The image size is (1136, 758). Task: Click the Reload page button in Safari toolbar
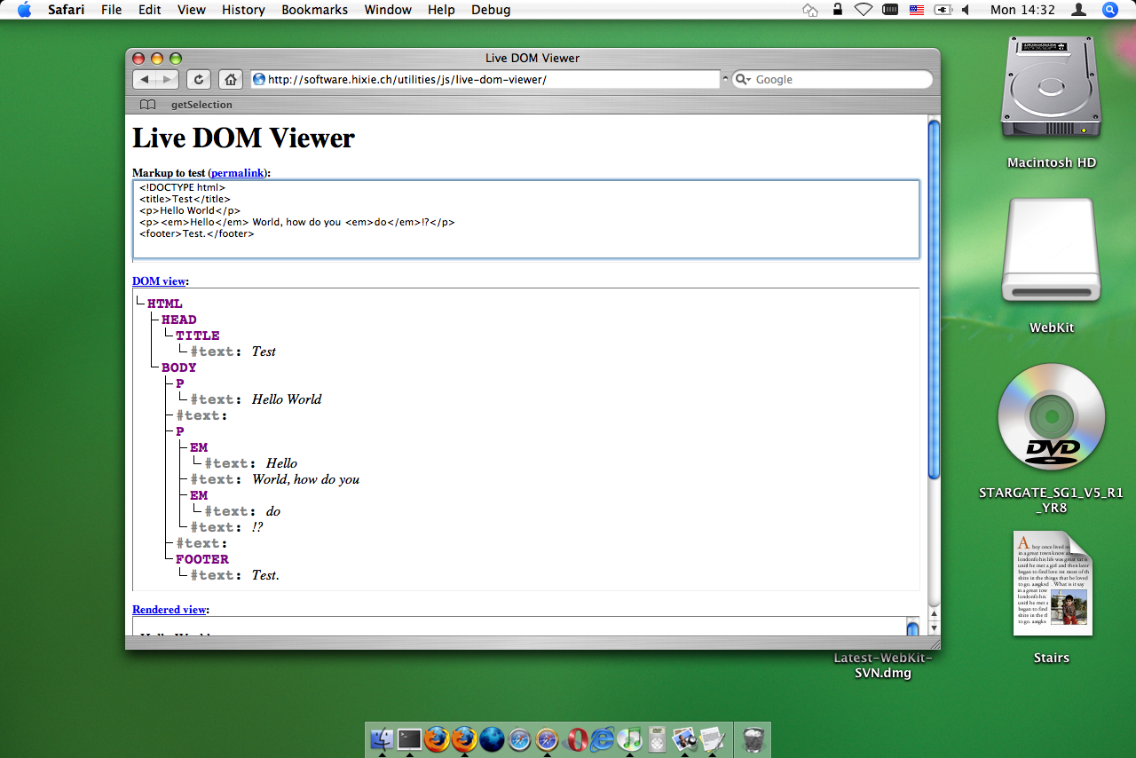198,80
